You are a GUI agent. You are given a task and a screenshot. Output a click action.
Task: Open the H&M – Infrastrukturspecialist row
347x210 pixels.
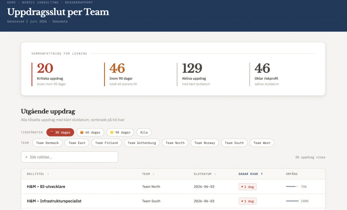point(173,201)
